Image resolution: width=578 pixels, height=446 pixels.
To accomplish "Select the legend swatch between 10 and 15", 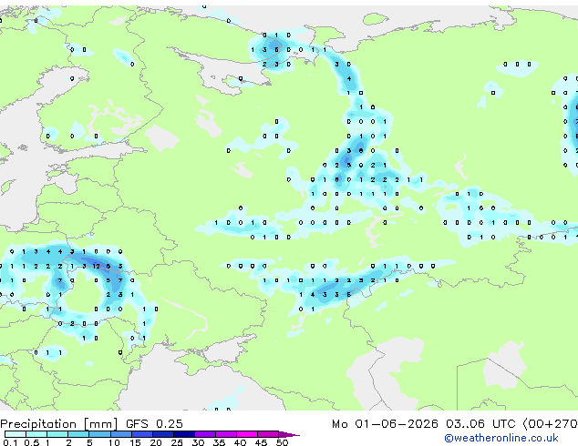I will (x=120, y=434).
